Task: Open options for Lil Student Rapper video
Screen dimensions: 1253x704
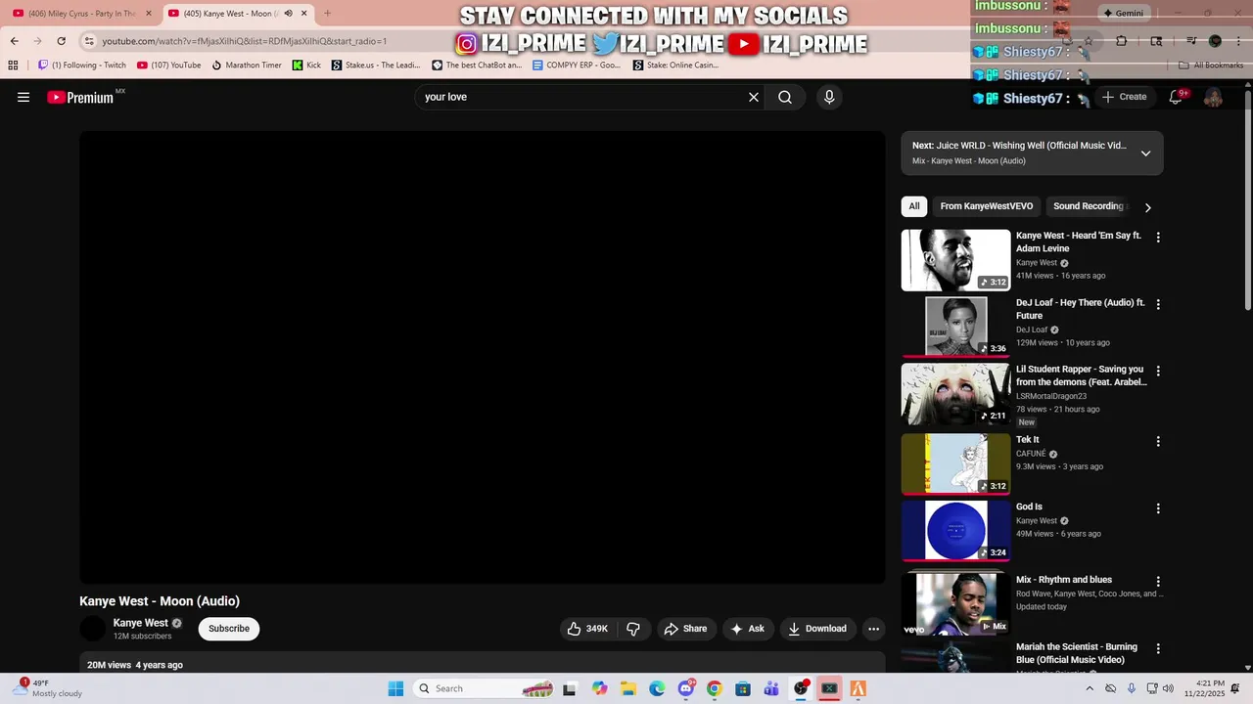Action: pos(1158,372)
